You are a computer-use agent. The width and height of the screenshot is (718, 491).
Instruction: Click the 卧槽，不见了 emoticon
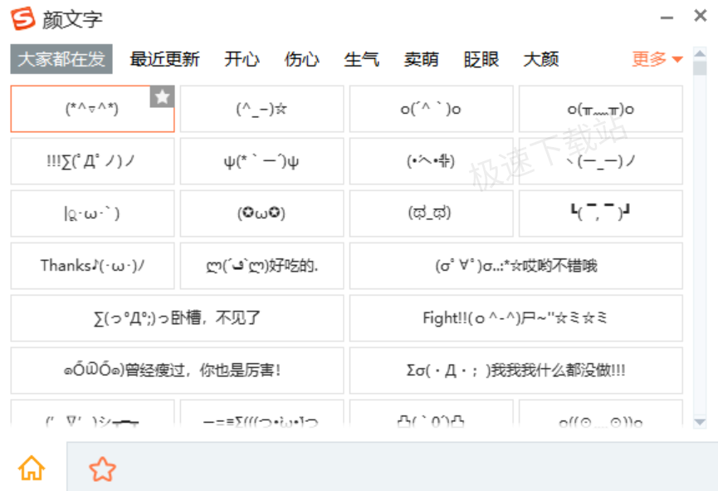(176, 318)
